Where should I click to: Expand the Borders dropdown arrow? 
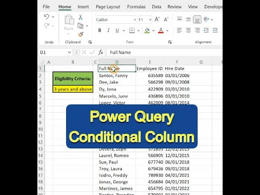[139, 30]
